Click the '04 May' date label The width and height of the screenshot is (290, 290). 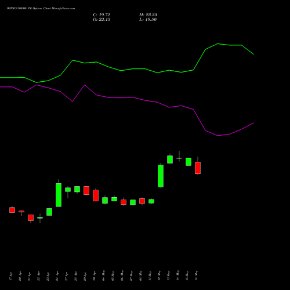click(x=104, y=275)
